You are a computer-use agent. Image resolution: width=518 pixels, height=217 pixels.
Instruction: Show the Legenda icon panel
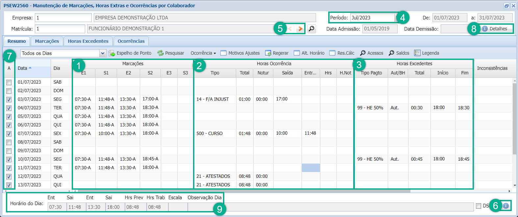417,53
